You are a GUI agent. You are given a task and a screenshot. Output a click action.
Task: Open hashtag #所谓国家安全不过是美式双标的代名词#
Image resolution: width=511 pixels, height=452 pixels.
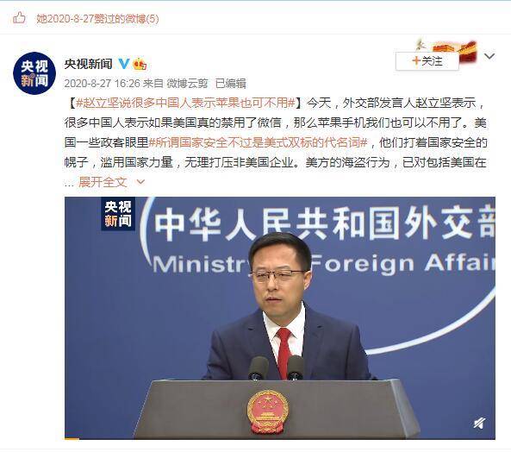[259, 142]
